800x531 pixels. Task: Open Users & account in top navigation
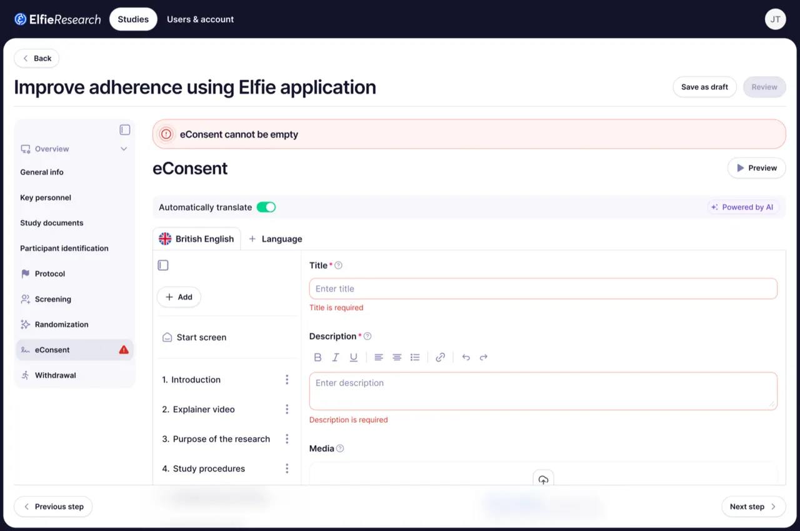tap(201, 19)
